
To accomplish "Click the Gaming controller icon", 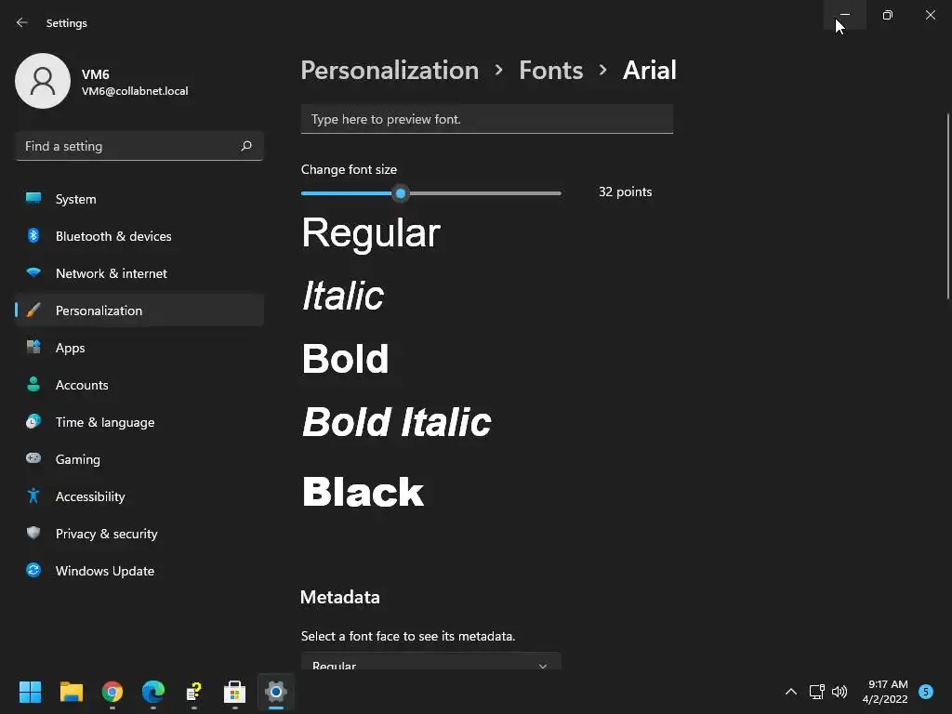I will 33,459.
